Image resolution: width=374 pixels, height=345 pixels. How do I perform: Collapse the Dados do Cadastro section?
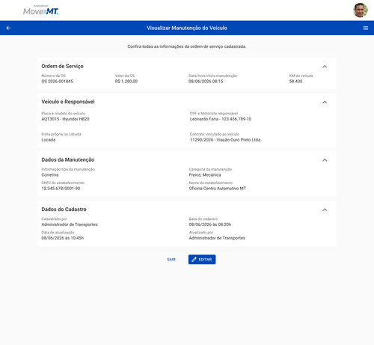click(x=325, y=210)
